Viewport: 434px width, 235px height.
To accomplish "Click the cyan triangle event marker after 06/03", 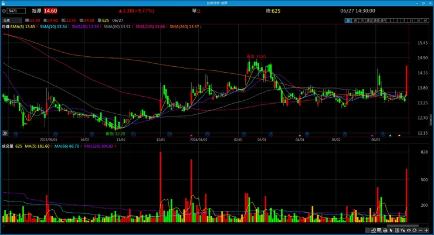I will point(390,135).
